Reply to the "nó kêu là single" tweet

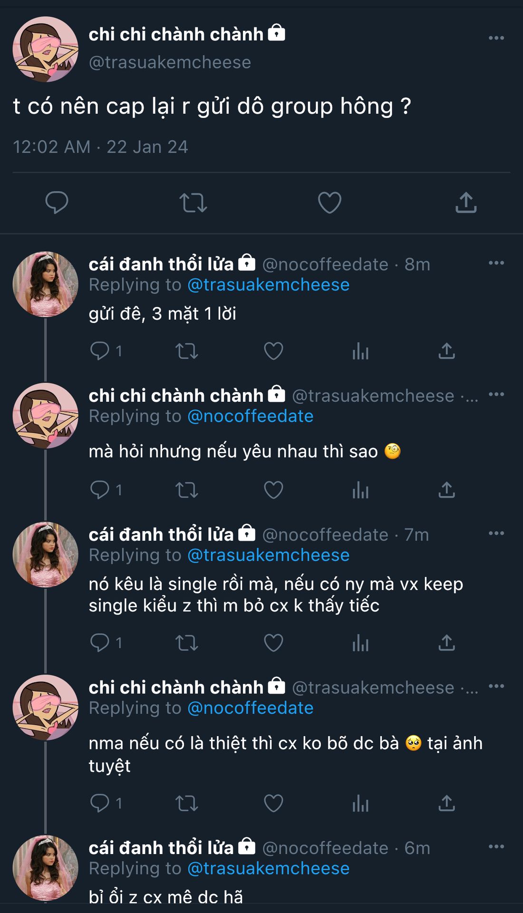pyautogui.click(x=100, y=643)
